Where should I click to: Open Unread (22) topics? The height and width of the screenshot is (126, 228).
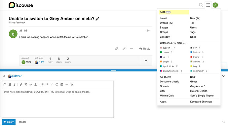pos(167,23)
